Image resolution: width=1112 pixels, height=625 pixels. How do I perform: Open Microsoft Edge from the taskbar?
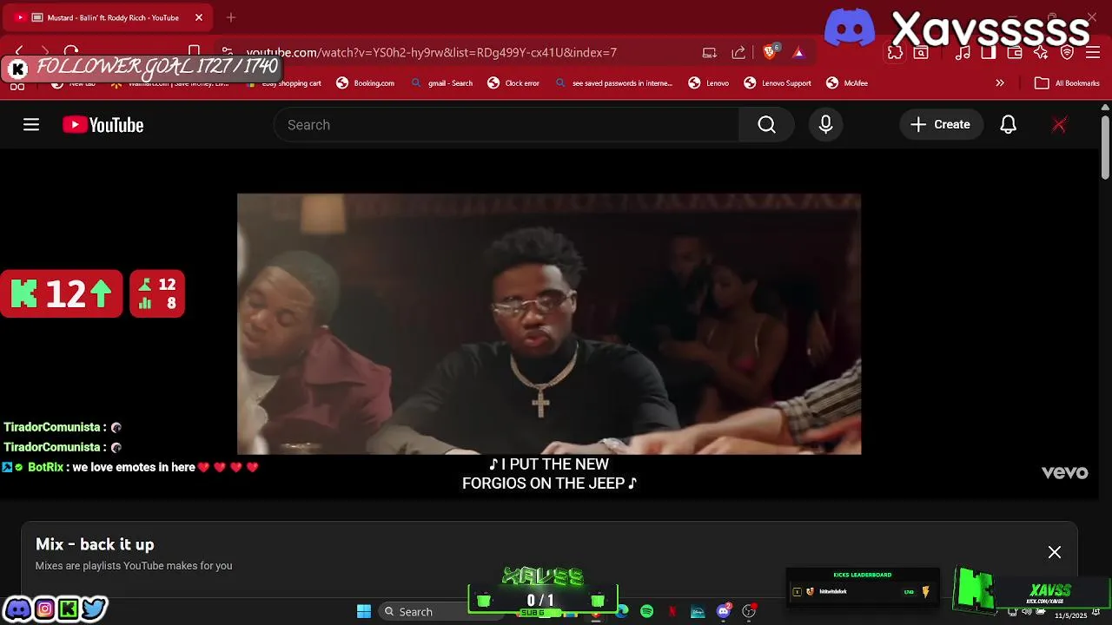622,611
